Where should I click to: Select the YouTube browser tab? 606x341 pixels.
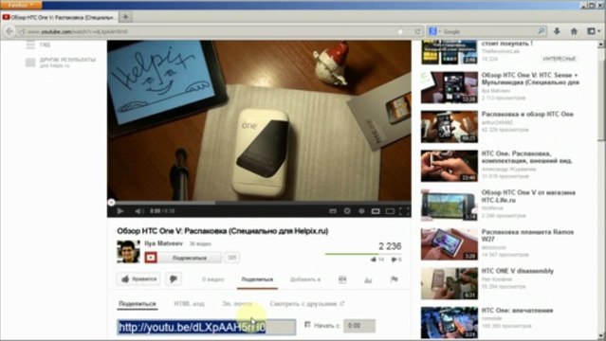[59, 17]
